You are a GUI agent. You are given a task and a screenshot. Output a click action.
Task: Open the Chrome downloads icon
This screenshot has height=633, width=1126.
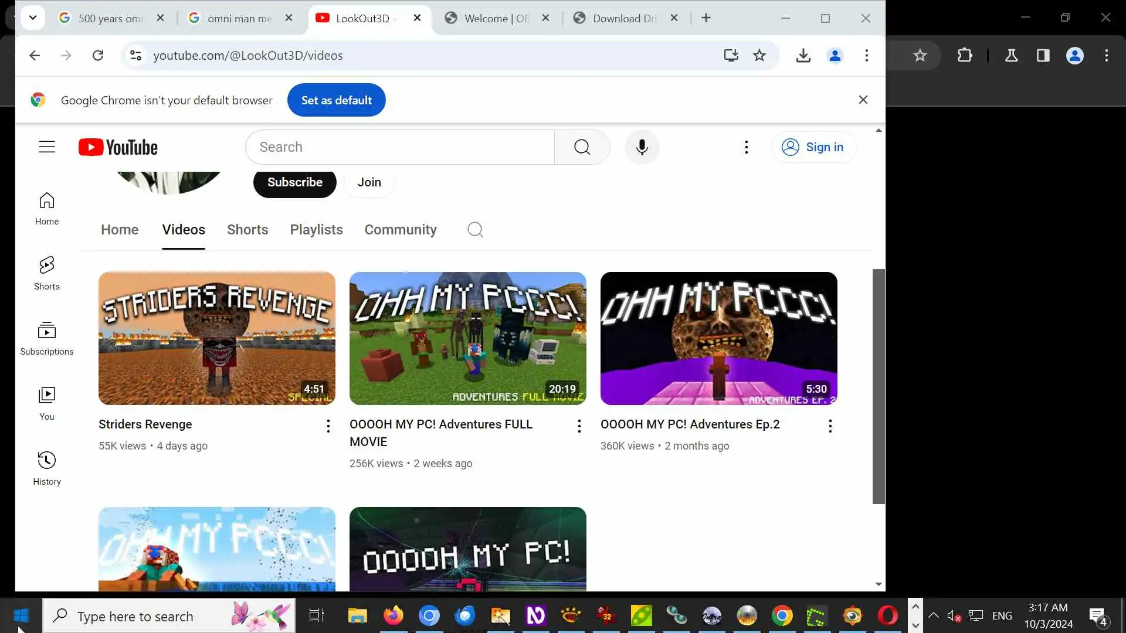[803, 56]
